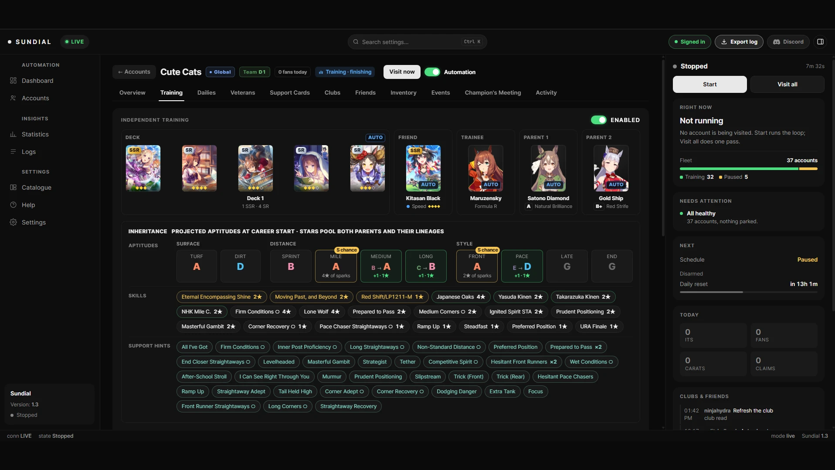Click the Logs list icon

tap(13, 152)
